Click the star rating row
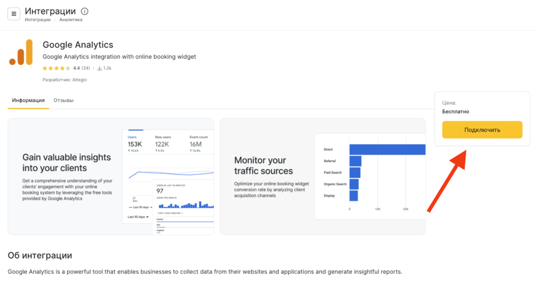536x285 pixels. [57, 68]
